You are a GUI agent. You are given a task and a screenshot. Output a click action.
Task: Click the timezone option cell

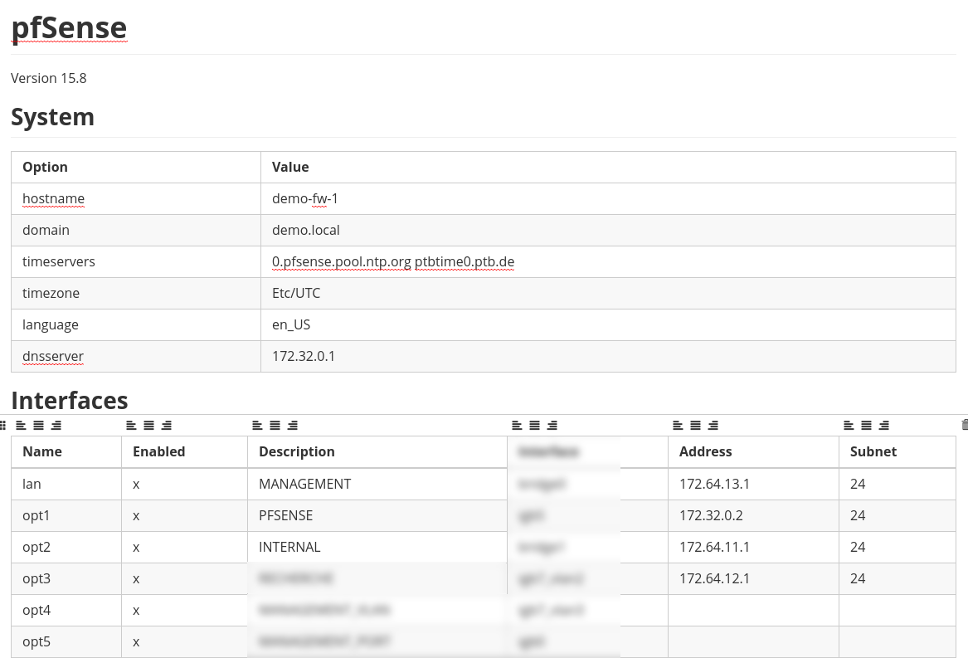(x=136, y=293)
